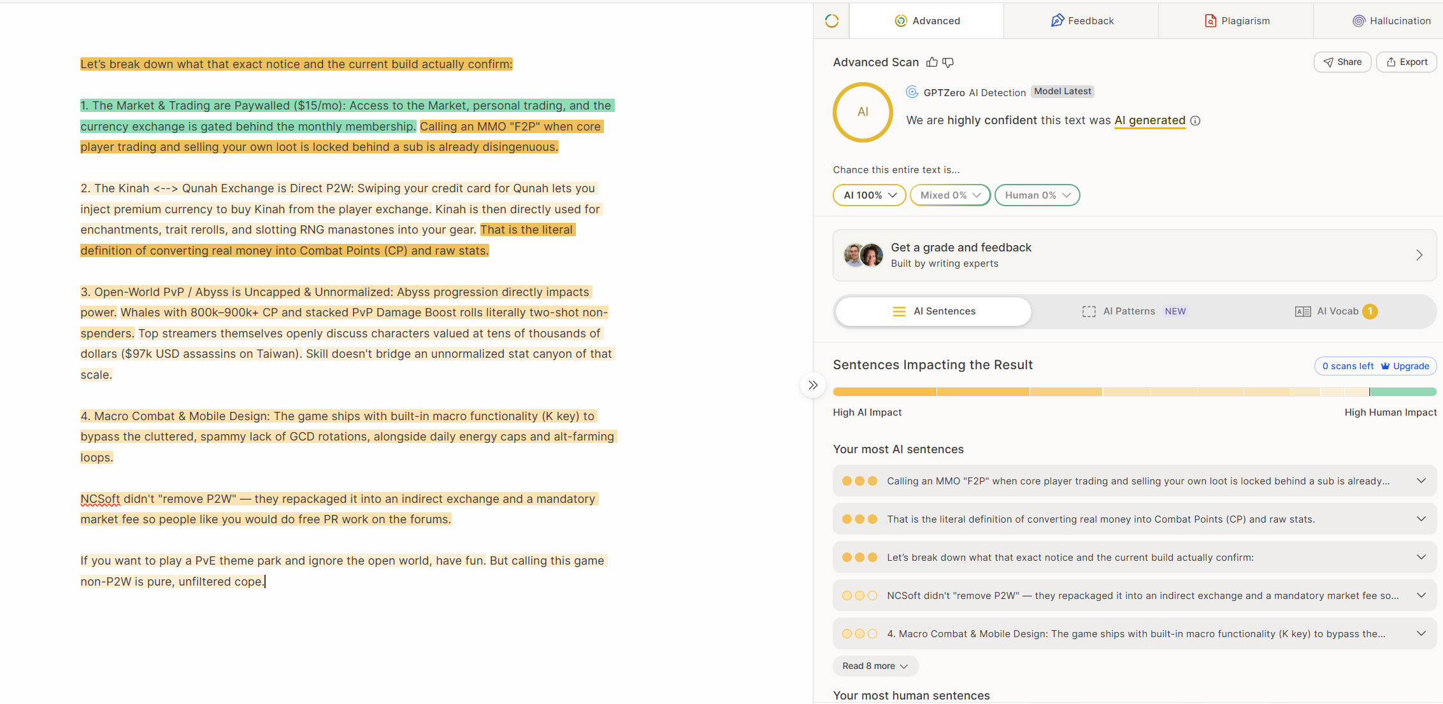Image resolution: width=1443 pixels, height=704 pixels.
Task: Open the Human 0% dropdown
Action: [x=1037, y=195]
